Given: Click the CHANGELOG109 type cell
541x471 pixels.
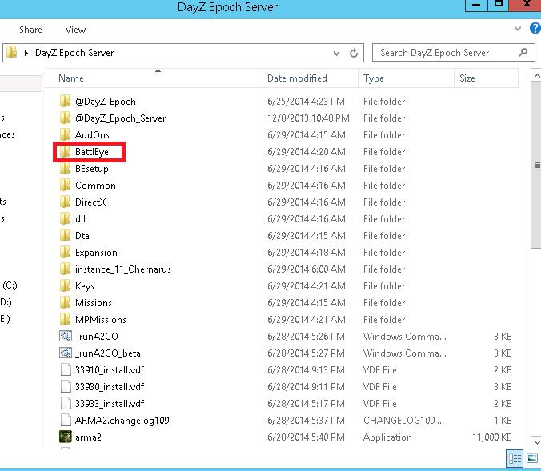Looking at the screenshot, I should 403,421.
